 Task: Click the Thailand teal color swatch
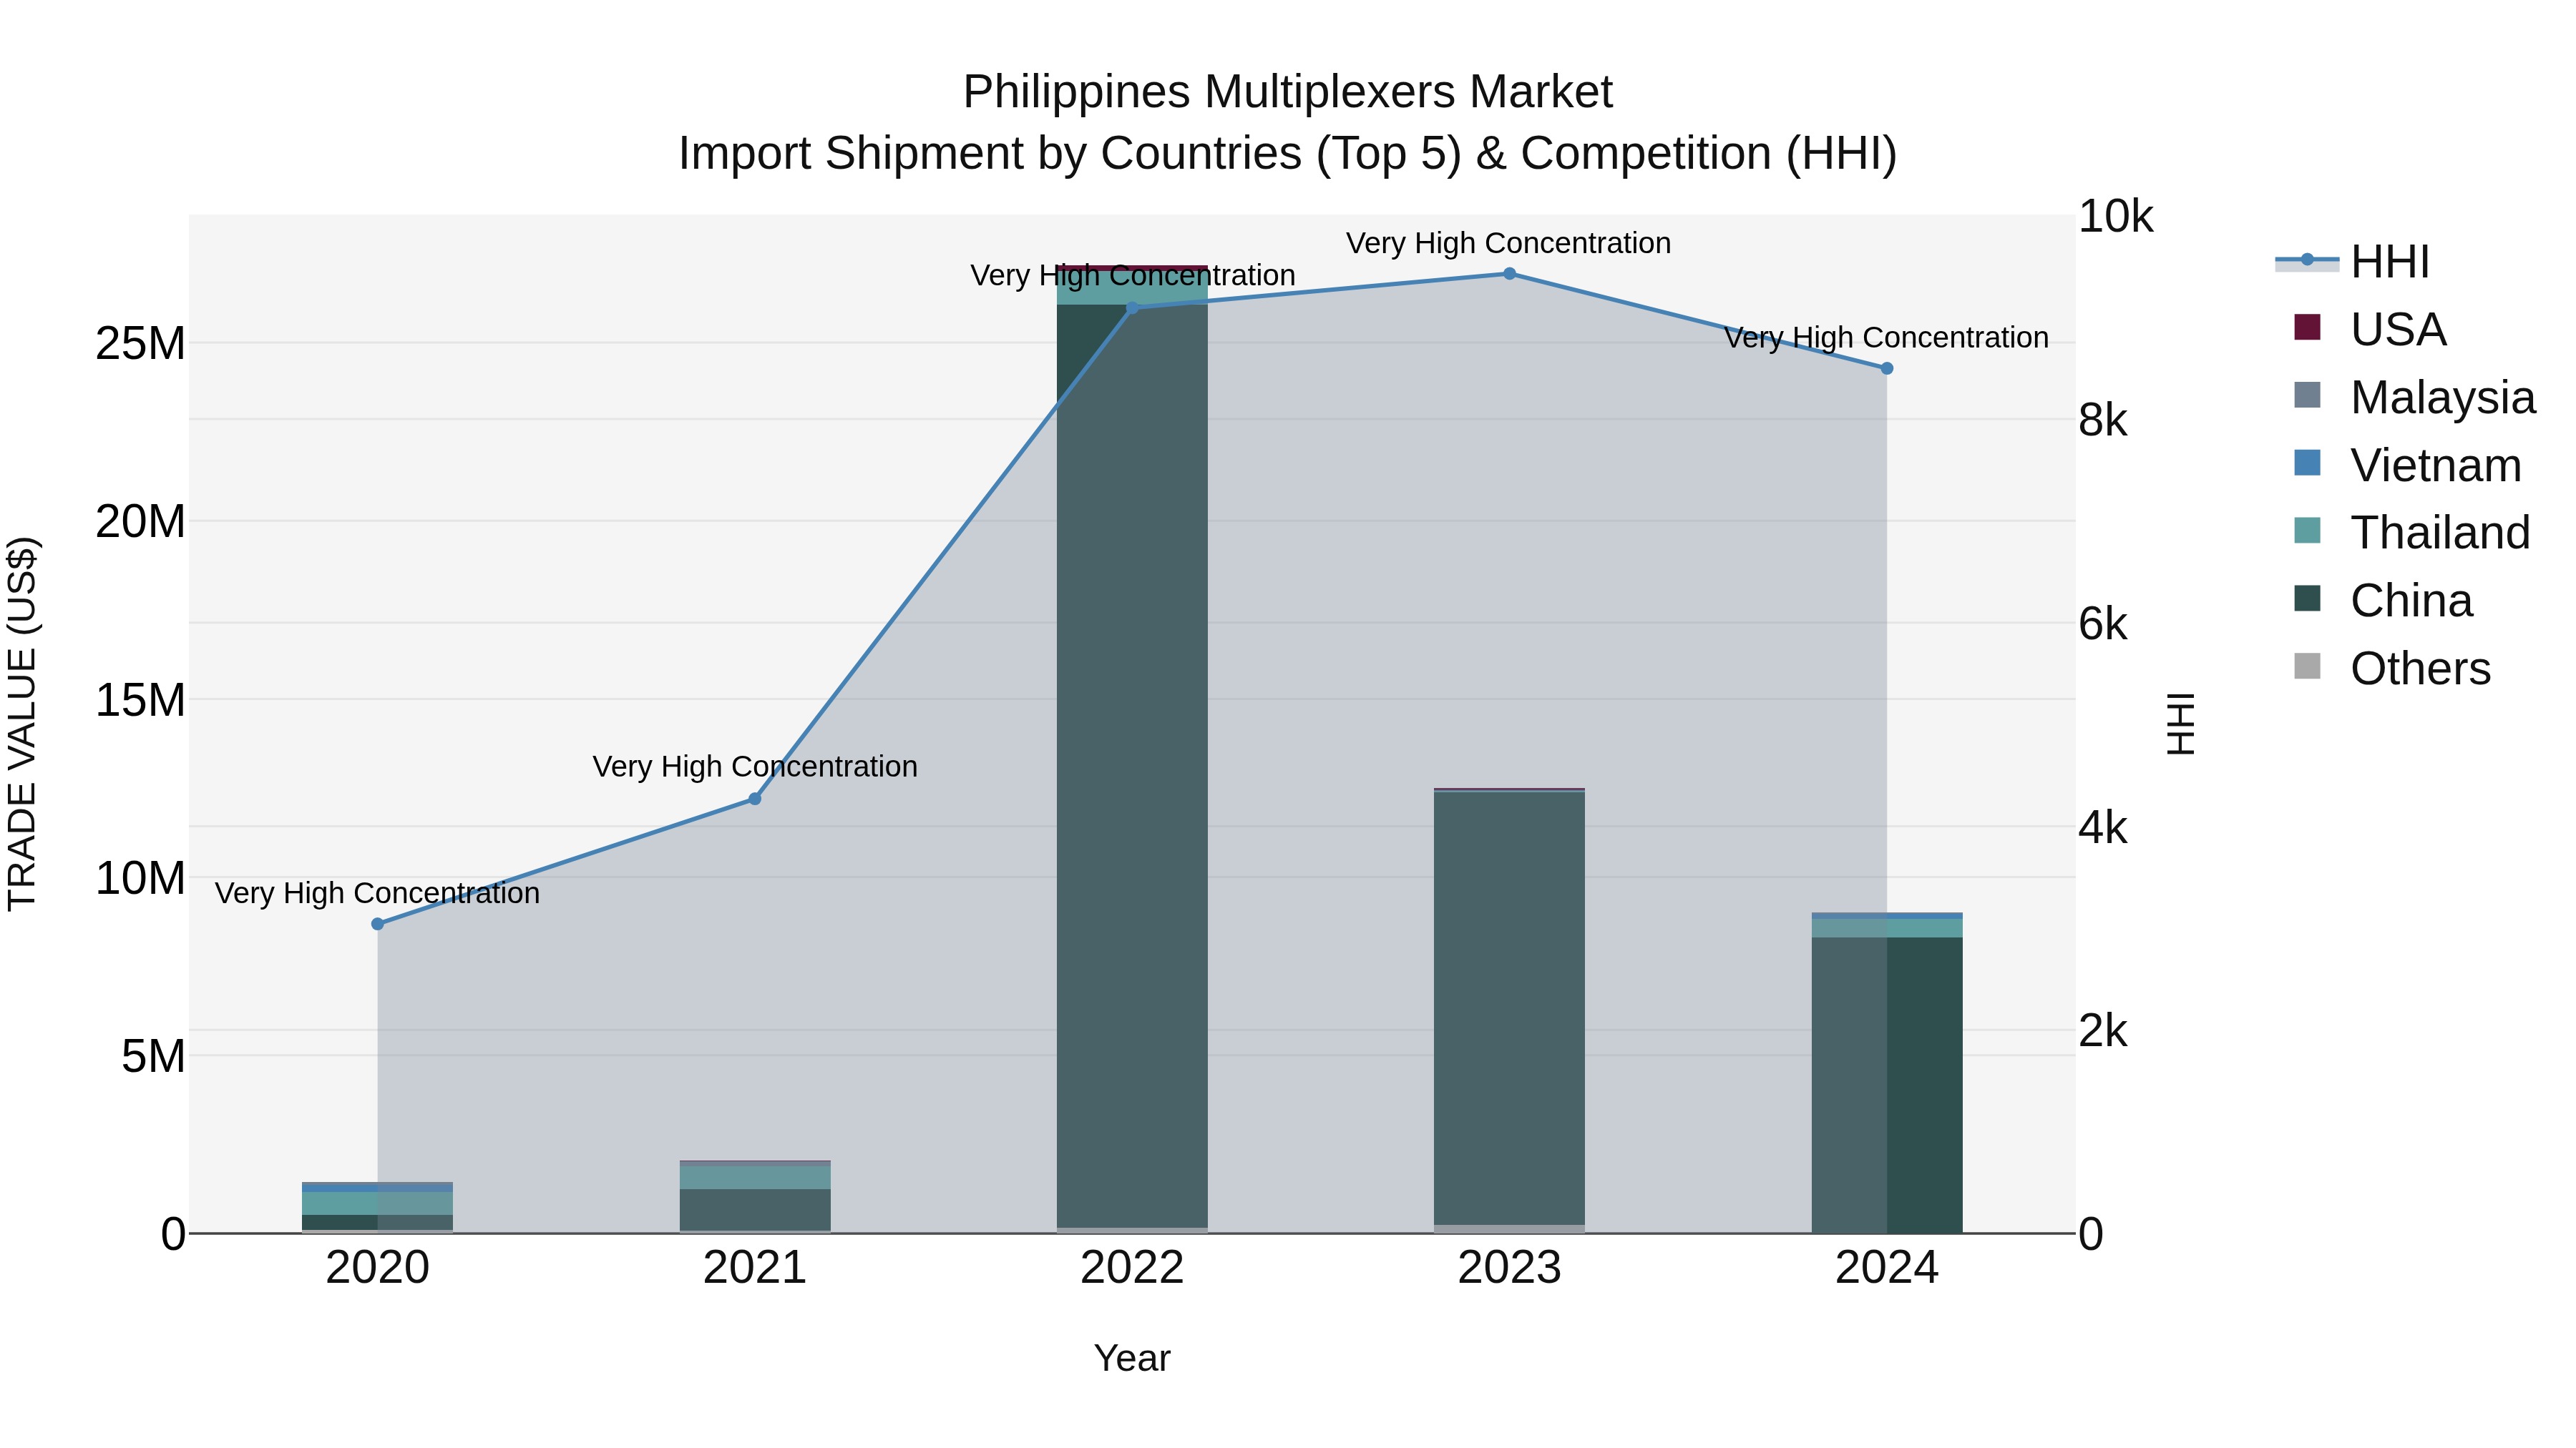(2307, 530)
